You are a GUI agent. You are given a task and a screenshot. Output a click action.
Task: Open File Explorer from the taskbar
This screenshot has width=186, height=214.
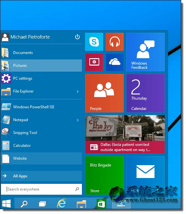click(81, 204)
